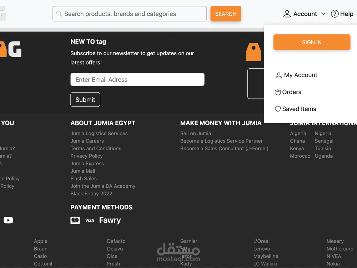Screen dimensions: 357x268
Task: Open Jumia Careers link
Action: coord(87,141)
